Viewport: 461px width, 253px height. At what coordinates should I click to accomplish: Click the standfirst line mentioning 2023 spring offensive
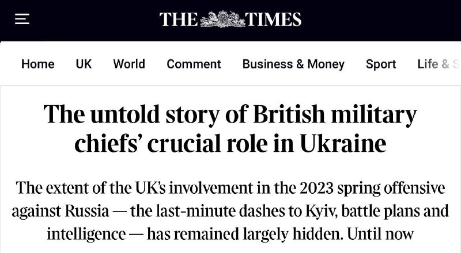(x=230, y=188)
